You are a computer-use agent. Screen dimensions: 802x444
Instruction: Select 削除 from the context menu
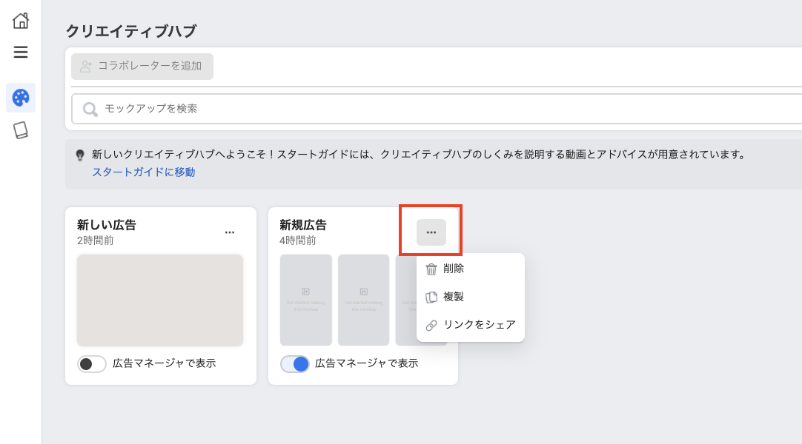[x=454, y=269]
